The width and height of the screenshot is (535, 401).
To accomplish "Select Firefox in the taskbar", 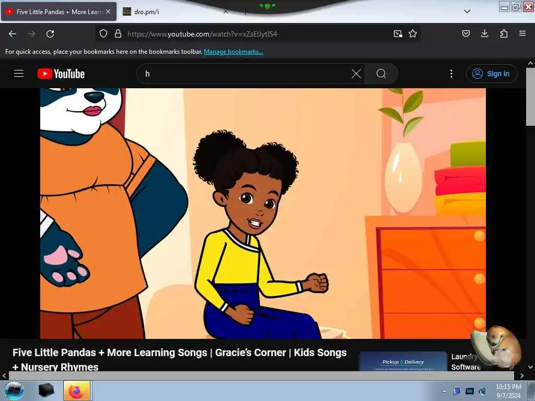I will 77,391.
